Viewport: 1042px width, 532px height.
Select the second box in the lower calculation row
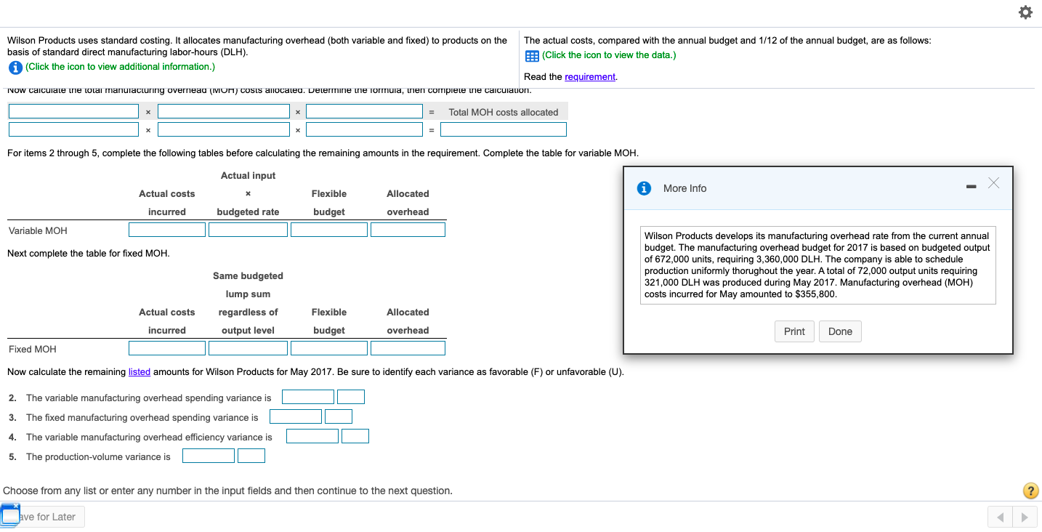(x=224, y=129)
